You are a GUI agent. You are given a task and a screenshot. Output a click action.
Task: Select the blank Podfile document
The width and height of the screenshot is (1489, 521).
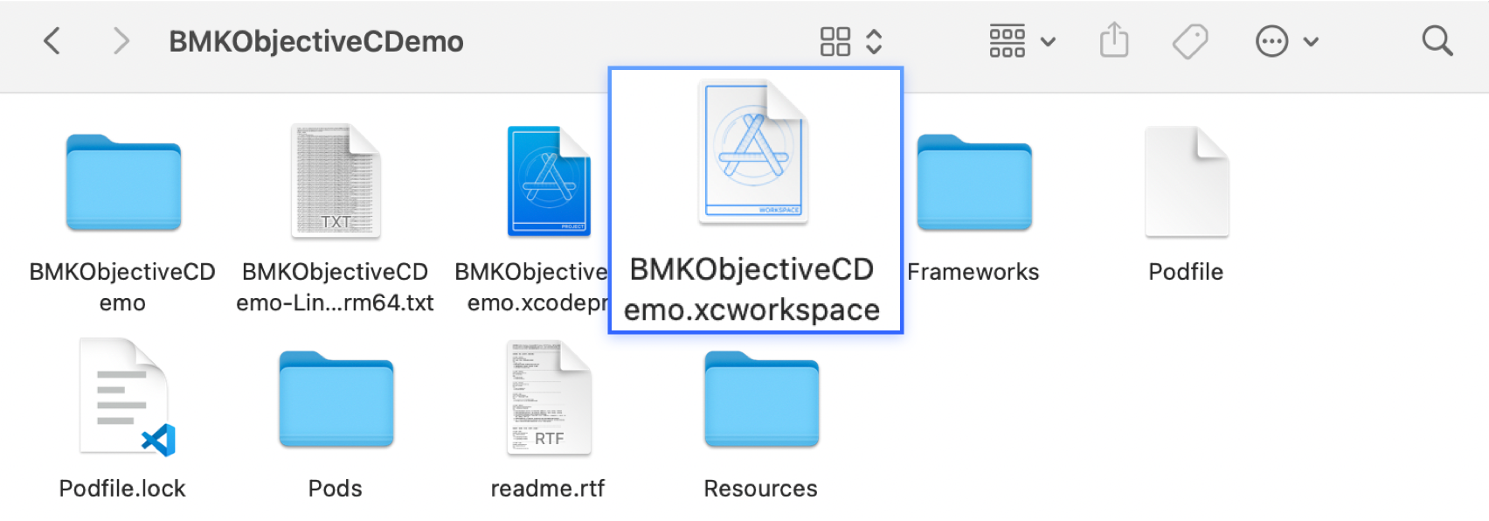tap(1186, 182)
